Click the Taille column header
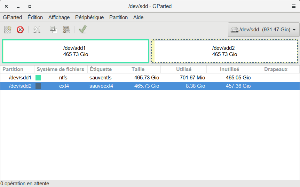The height and width of the screenshot is (187, 300). (138, 69)
